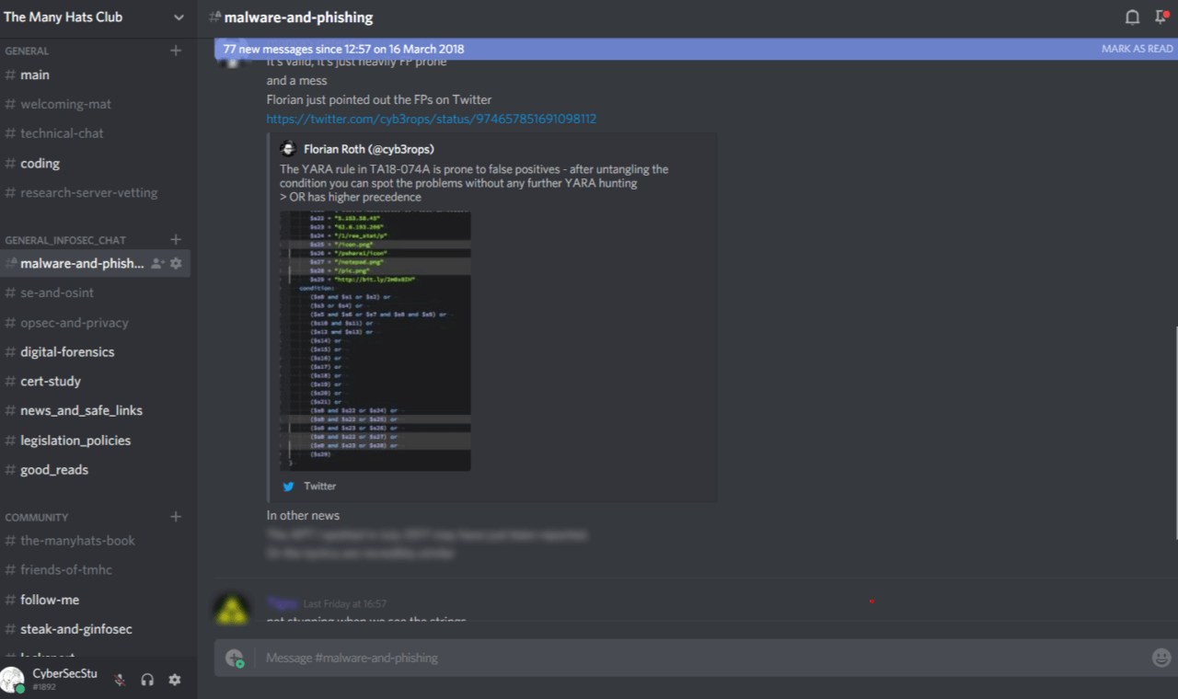Open the twitter.com/cyb3rops status link
This screenshot has height=699, width=1178.
[432, 119]
